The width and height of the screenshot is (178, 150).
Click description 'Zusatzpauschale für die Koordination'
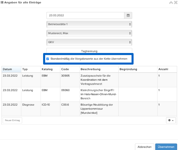(x=99, y=80)
